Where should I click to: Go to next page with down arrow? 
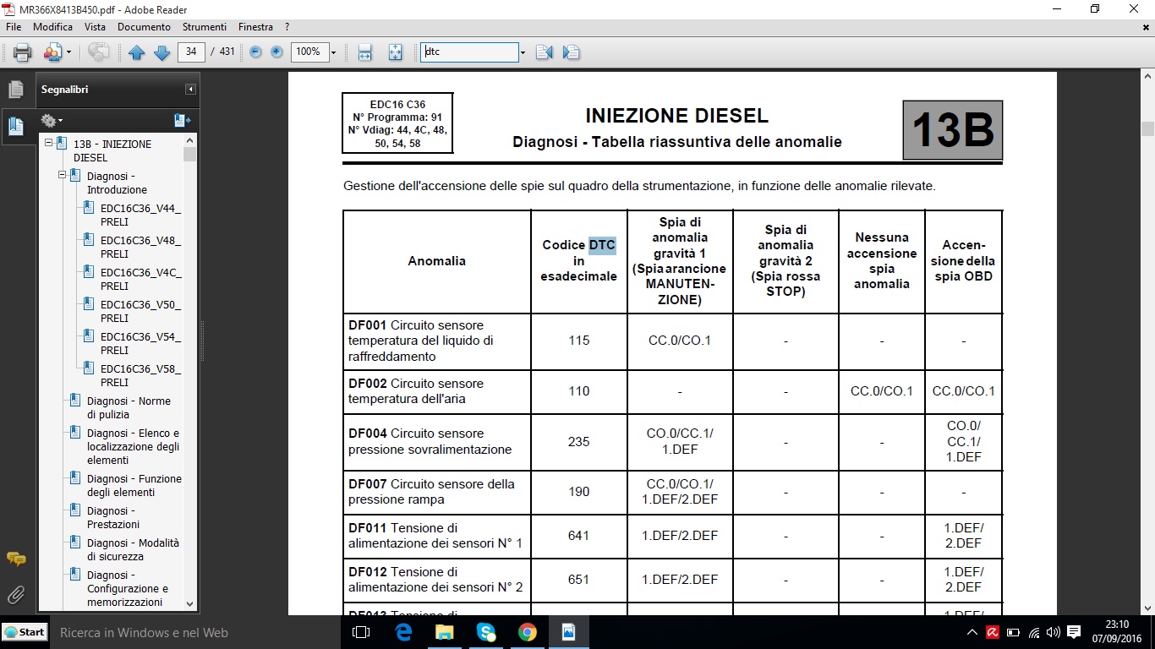[x=161, y=52]
